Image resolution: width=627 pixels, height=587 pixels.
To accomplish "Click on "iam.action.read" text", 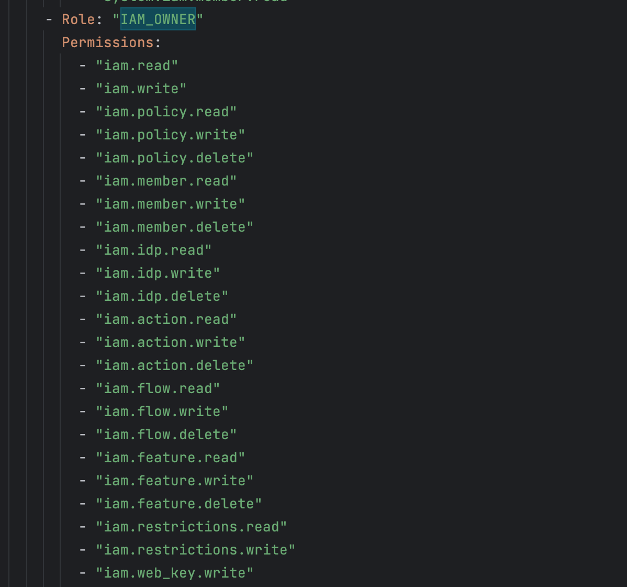I will [166, 319].
